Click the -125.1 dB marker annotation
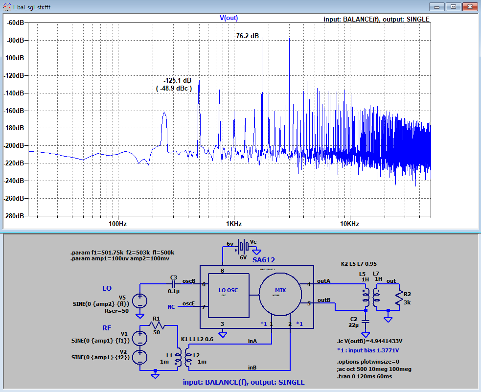 (x=177, y=80)
